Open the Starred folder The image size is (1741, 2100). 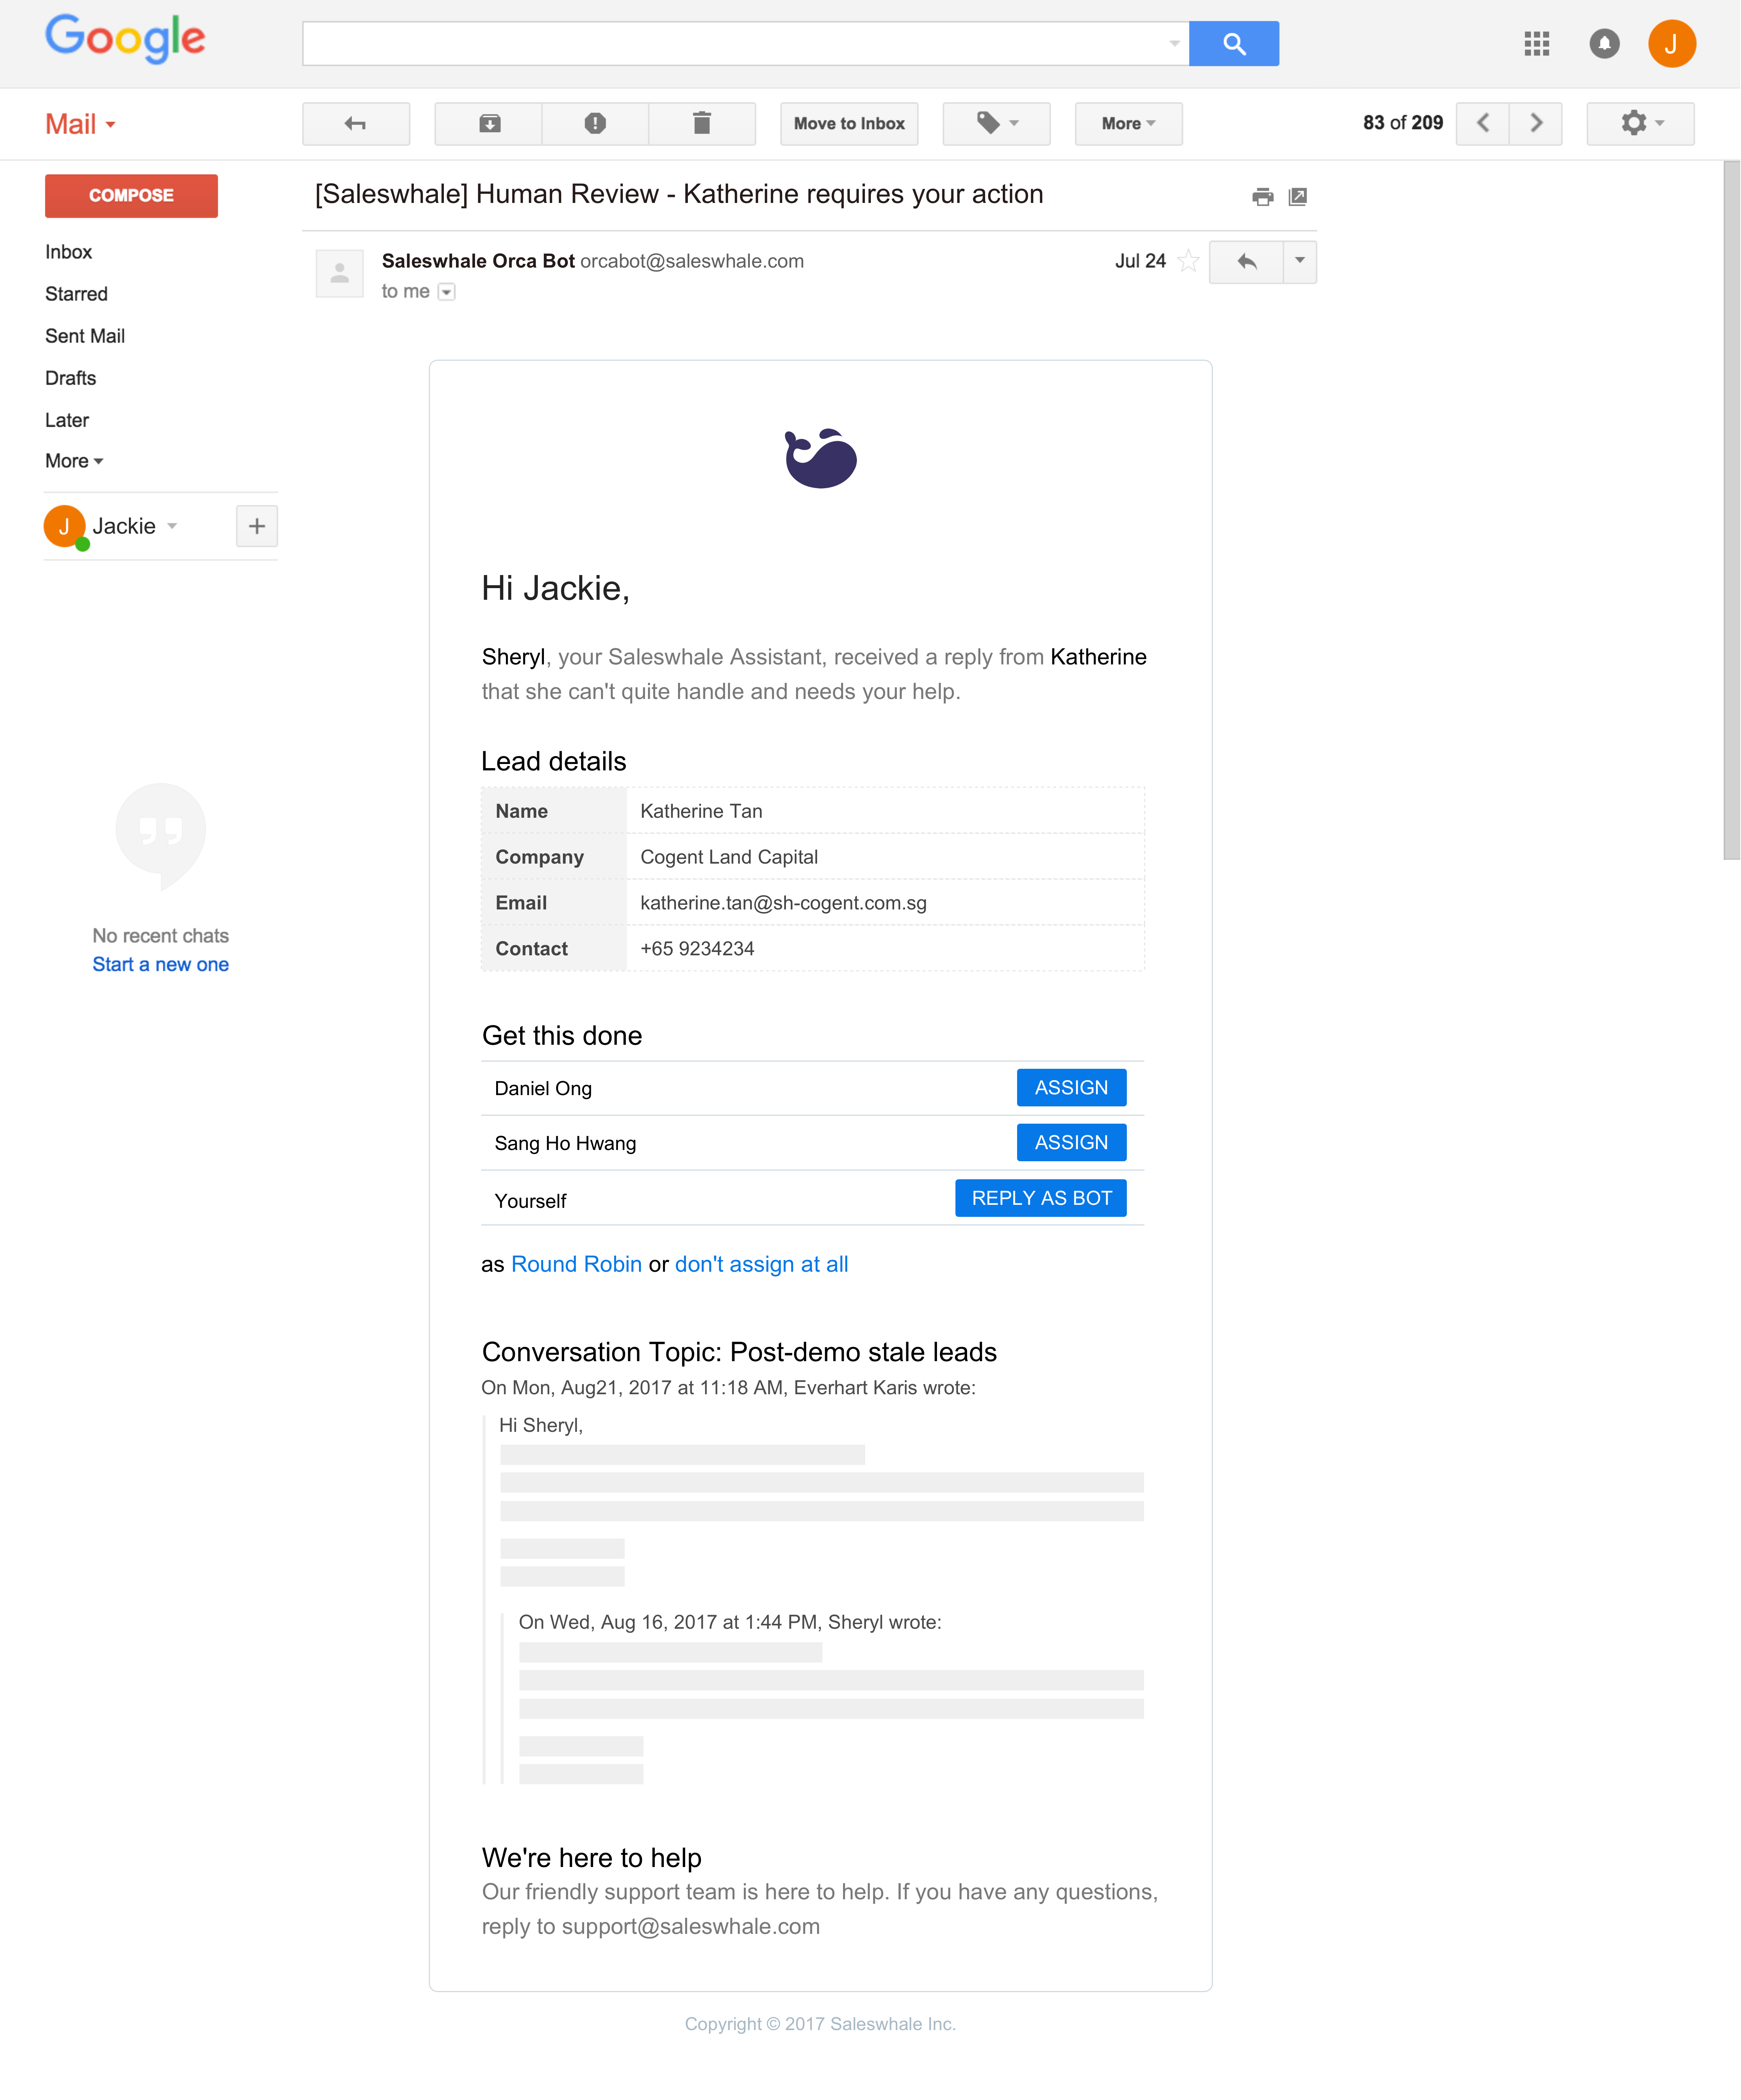pos(76,294)
